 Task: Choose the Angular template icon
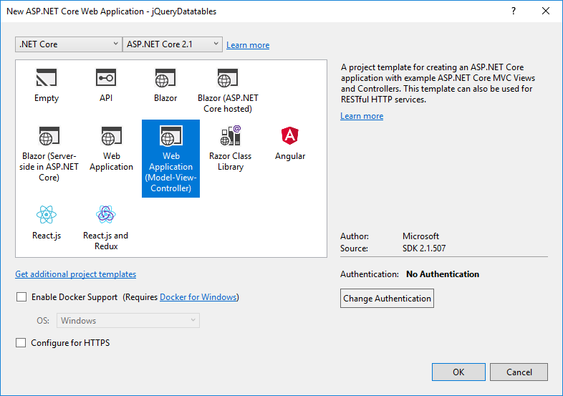[290, 136]
